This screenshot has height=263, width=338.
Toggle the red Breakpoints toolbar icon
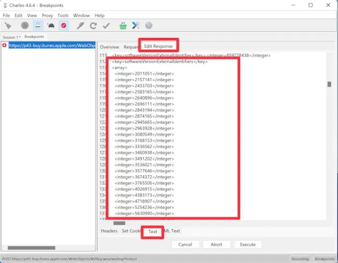coord(64,25)
